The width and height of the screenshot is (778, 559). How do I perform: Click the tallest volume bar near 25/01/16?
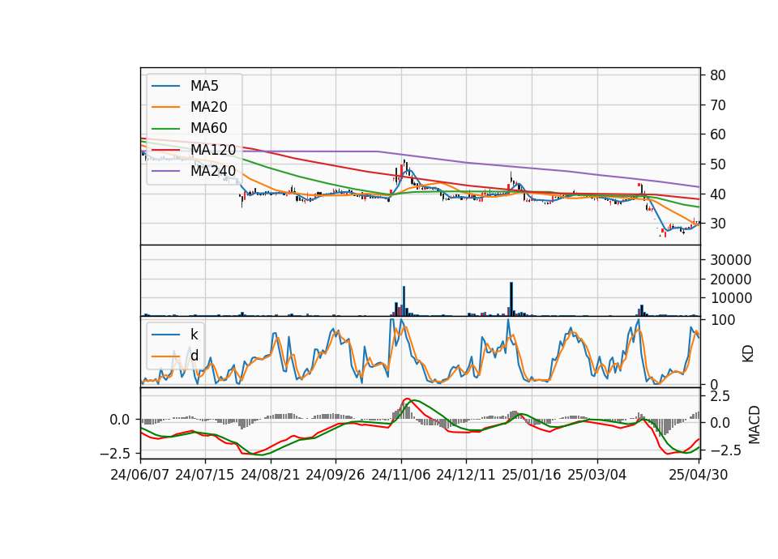tap(511, 299)
